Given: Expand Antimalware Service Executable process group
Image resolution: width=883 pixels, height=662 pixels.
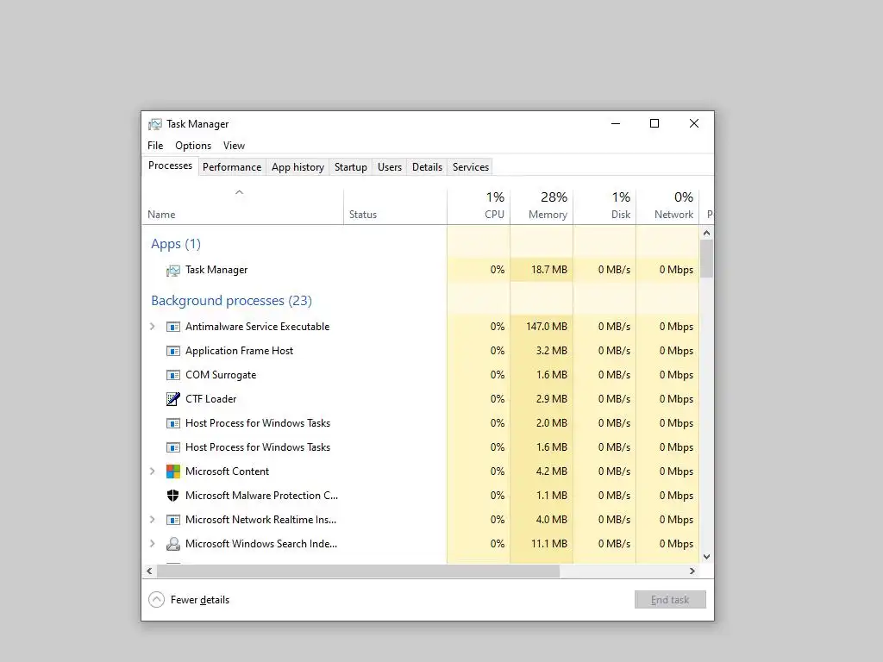Looking at the screenshot, I should click(152, 327).
